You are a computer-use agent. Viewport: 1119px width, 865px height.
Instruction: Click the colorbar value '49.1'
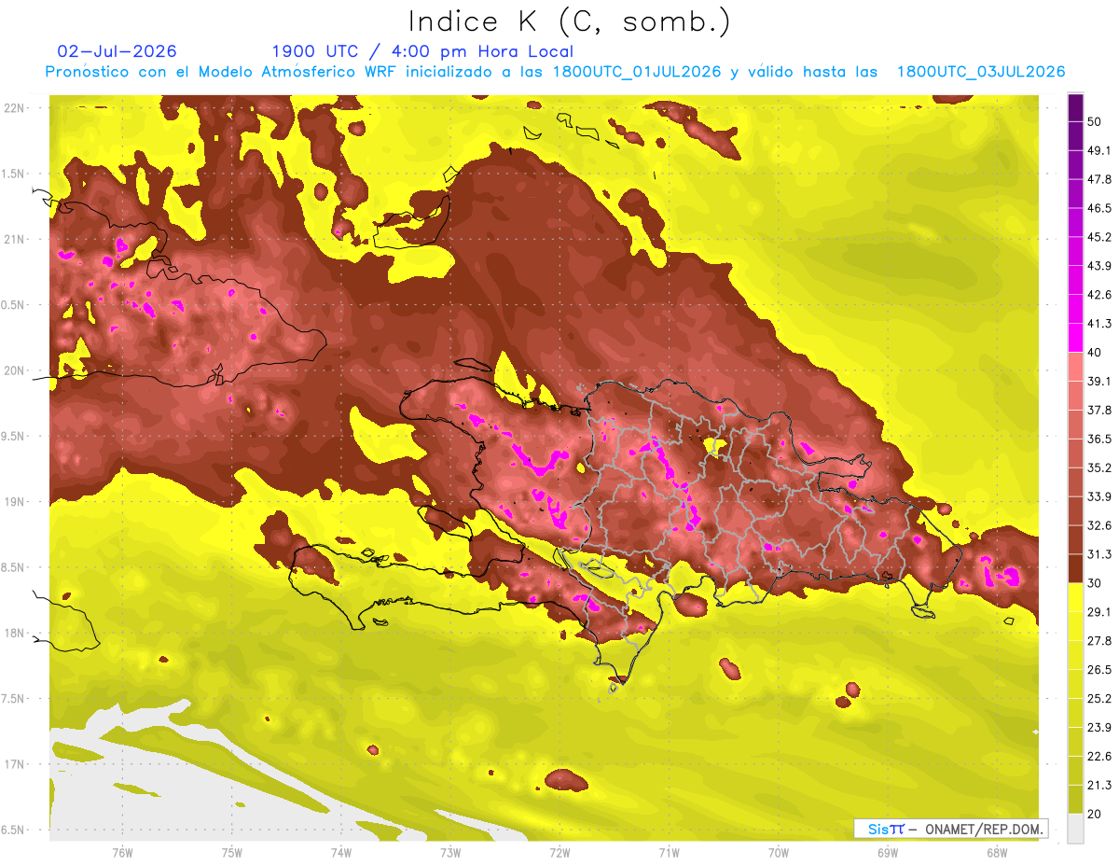pyautogui.click(x=1099, y=150)
